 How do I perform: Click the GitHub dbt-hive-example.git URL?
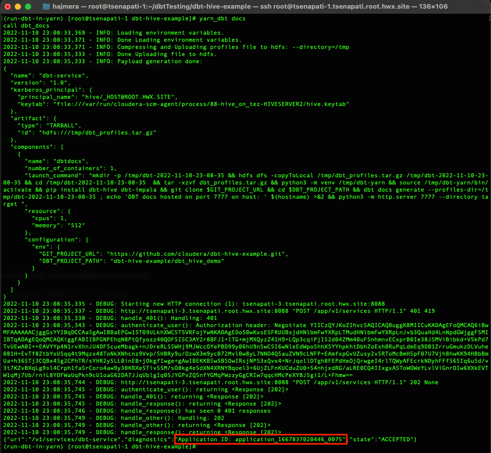click(196, 254)
